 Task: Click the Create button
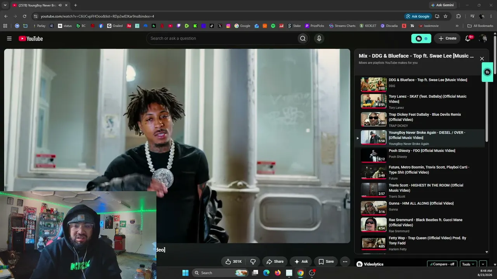[x=447, y=38]
